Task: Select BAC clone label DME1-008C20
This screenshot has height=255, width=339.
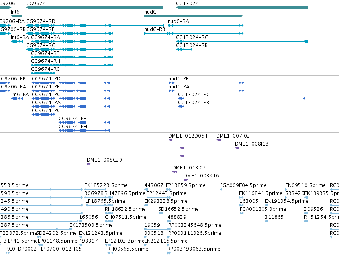Action: coord(104,160)
